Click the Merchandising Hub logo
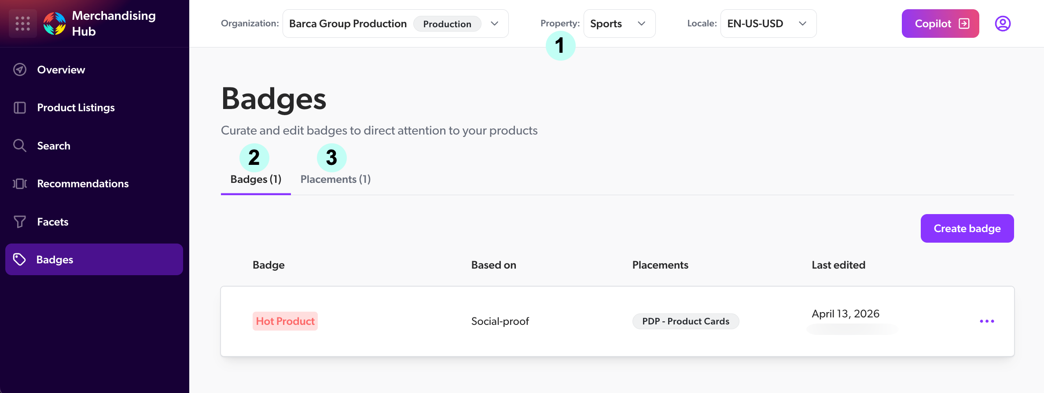 pos(55,23)
